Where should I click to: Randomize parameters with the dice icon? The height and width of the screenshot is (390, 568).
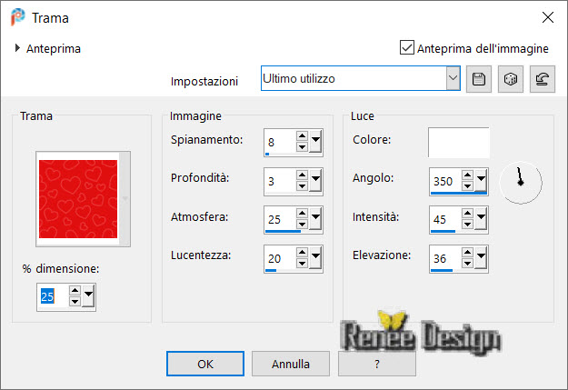pos(511,79)
